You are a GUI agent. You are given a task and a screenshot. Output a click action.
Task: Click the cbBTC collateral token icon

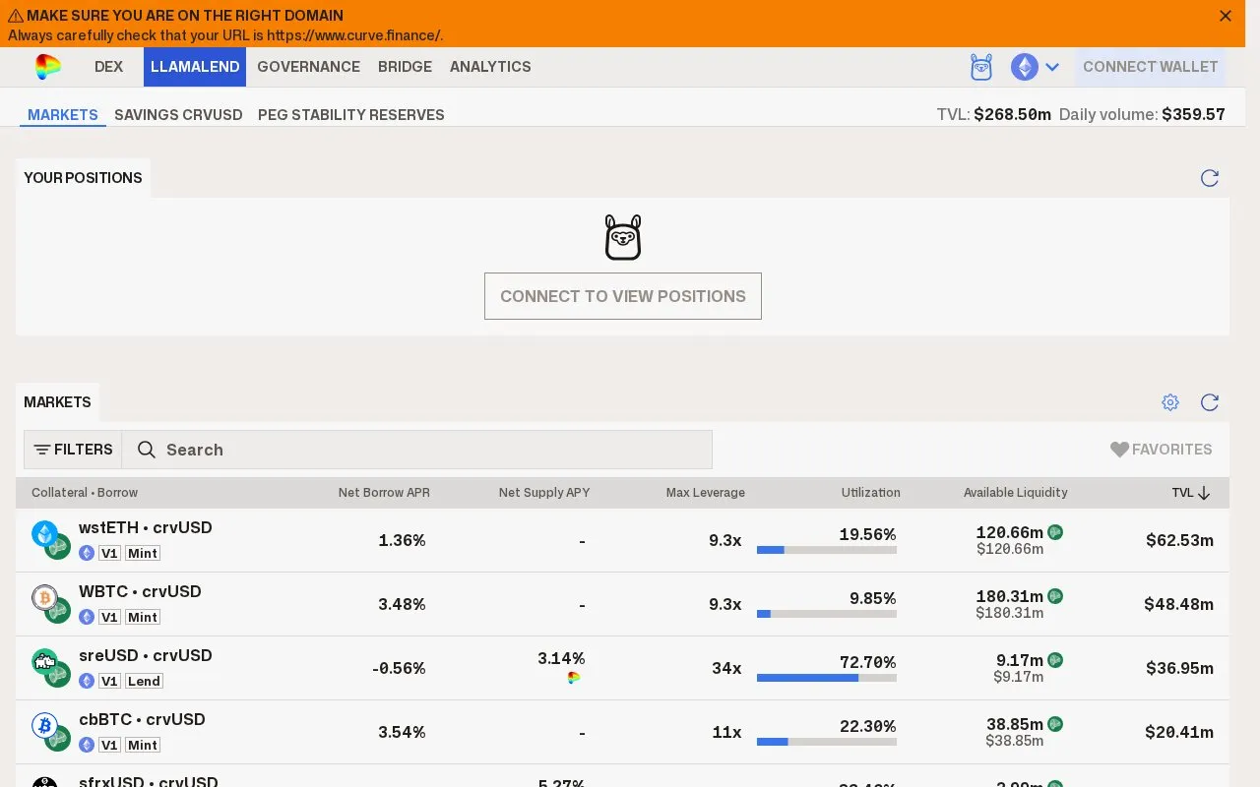point(44,725)
